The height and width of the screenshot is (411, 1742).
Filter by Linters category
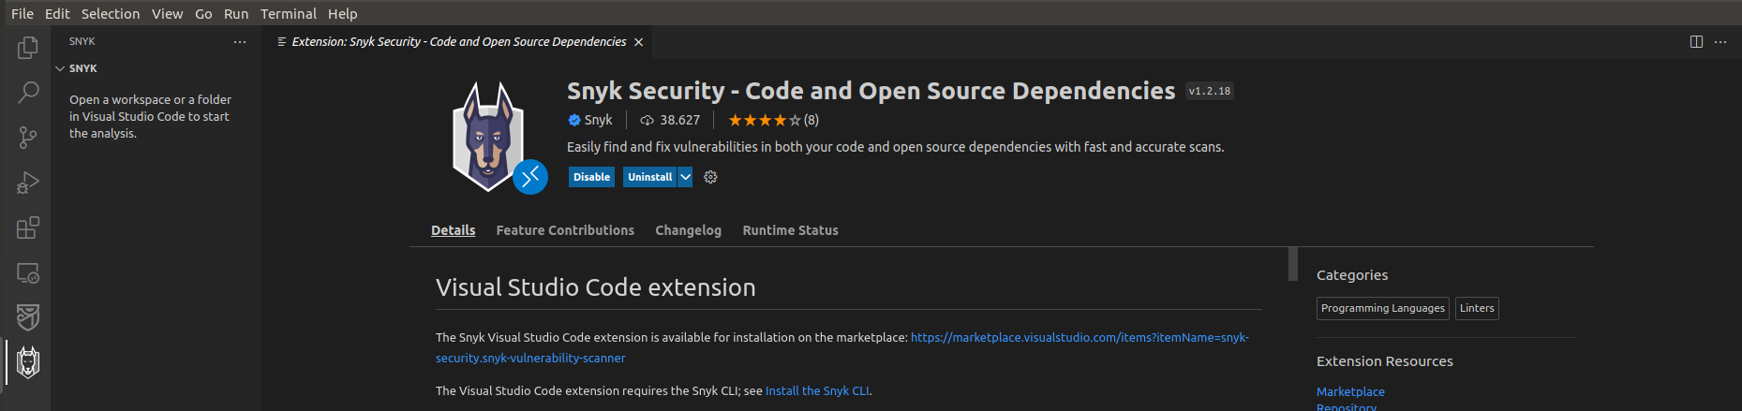pyautogui.click(x=1477, y=308)
